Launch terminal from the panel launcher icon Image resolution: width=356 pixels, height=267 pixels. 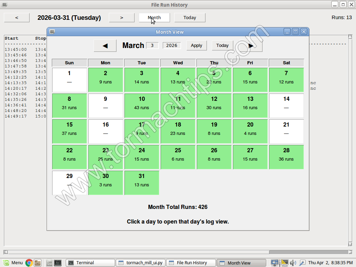(x=58, y=263)
